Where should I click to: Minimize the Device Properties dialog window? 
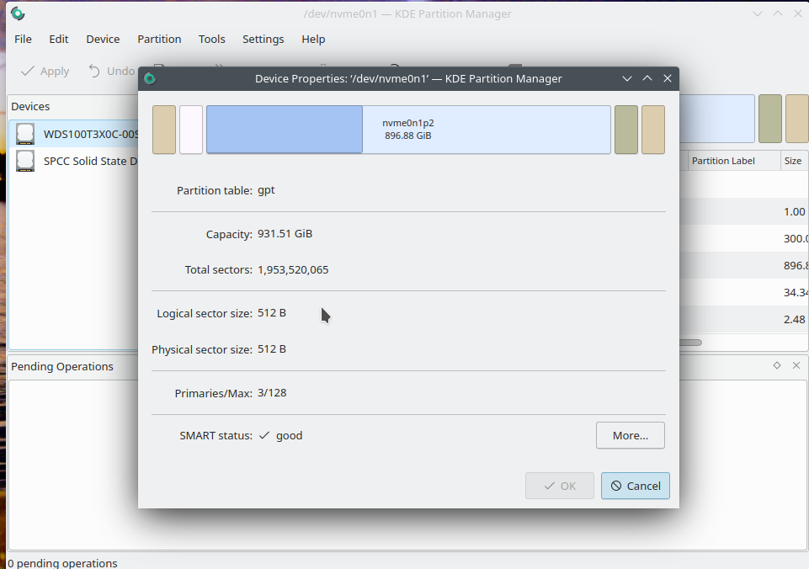(627, 78)
